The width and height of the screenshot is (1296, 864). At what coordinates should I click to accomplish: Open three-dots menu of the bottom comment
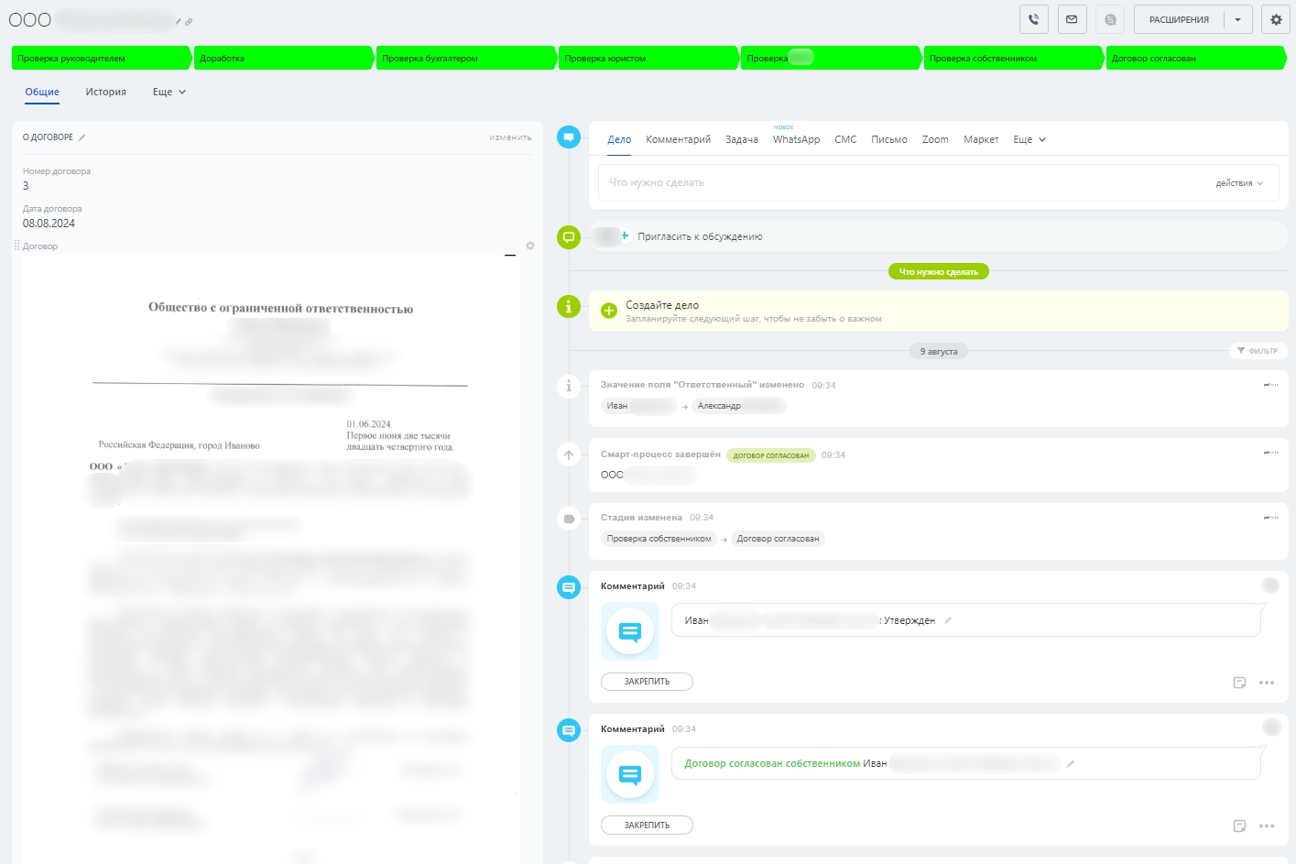1267,826
